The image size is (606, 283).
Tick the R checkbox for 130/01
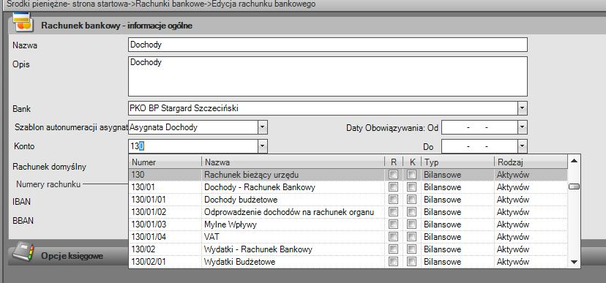pyautogui.click(x=394, y=187)
